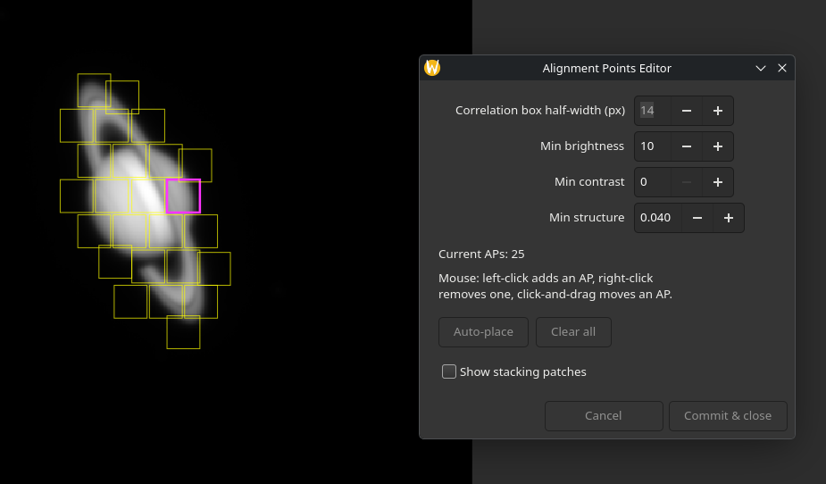This screenshot has width=826, height=484.
Task: Collapse dialog using titlebar chevron
Action: coord(760,69)
